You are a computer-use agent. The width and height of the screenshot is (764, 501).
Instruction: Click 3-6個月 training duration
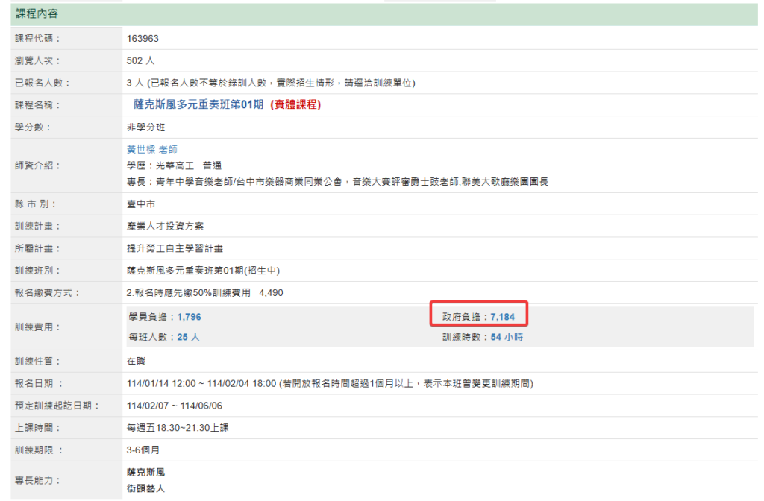[143, 450]
